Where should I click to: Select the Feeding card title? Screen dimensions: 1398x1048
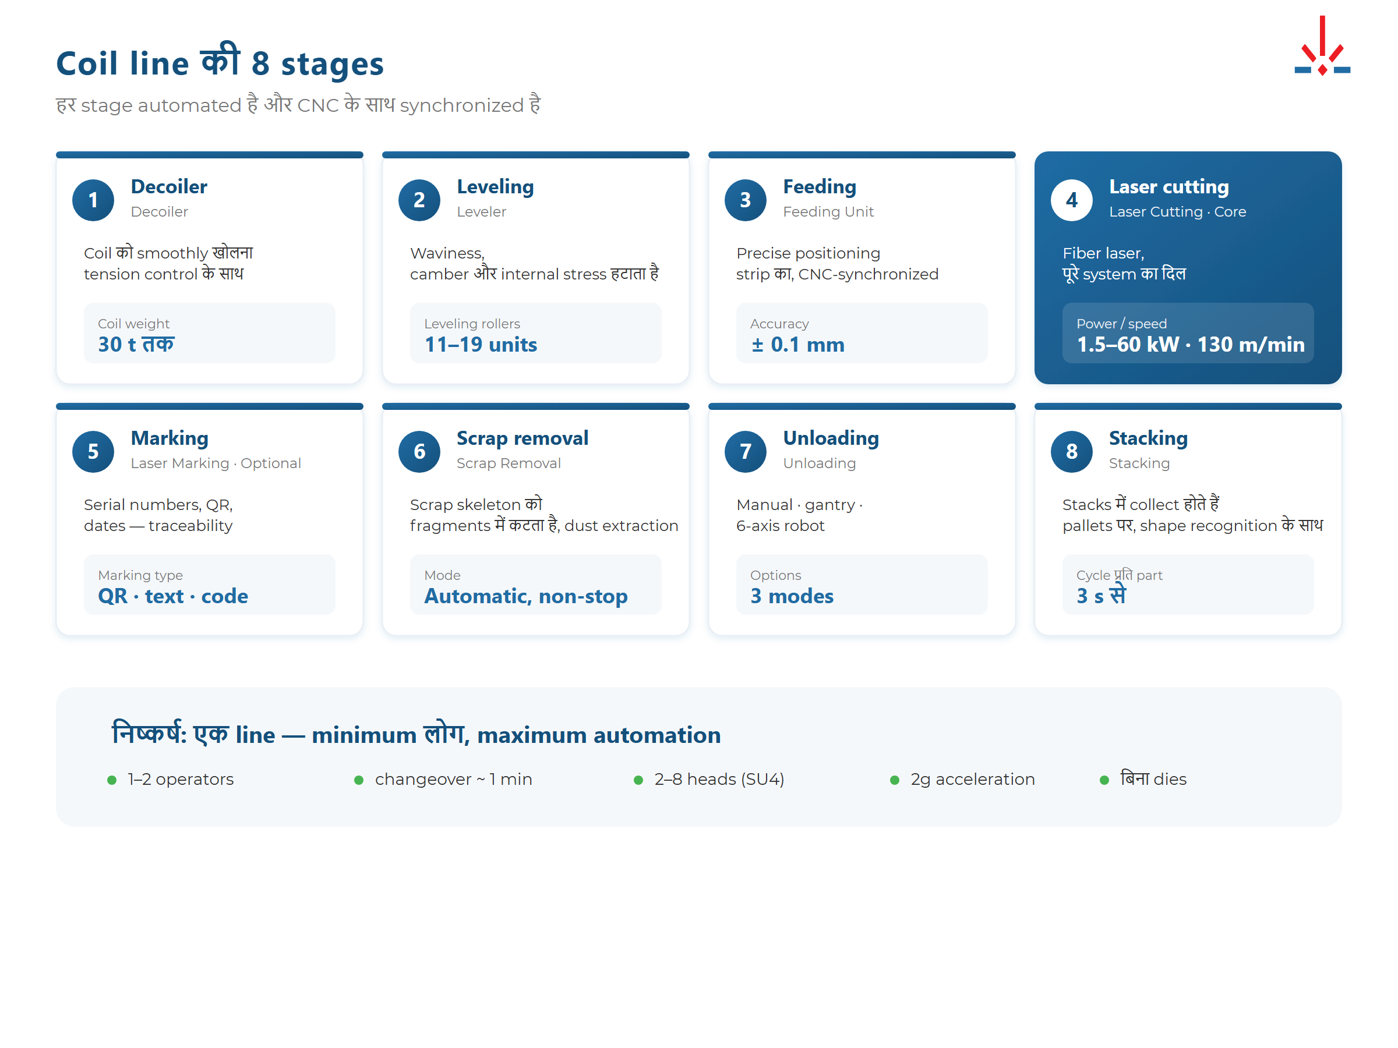point(820,187)
